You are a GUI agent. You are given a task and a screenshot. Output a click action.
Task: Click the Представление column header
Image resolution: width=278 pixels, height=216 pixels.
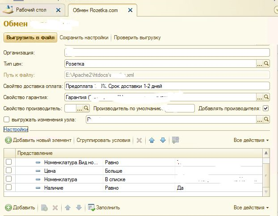pyautogui.click(x=139, y=153)
